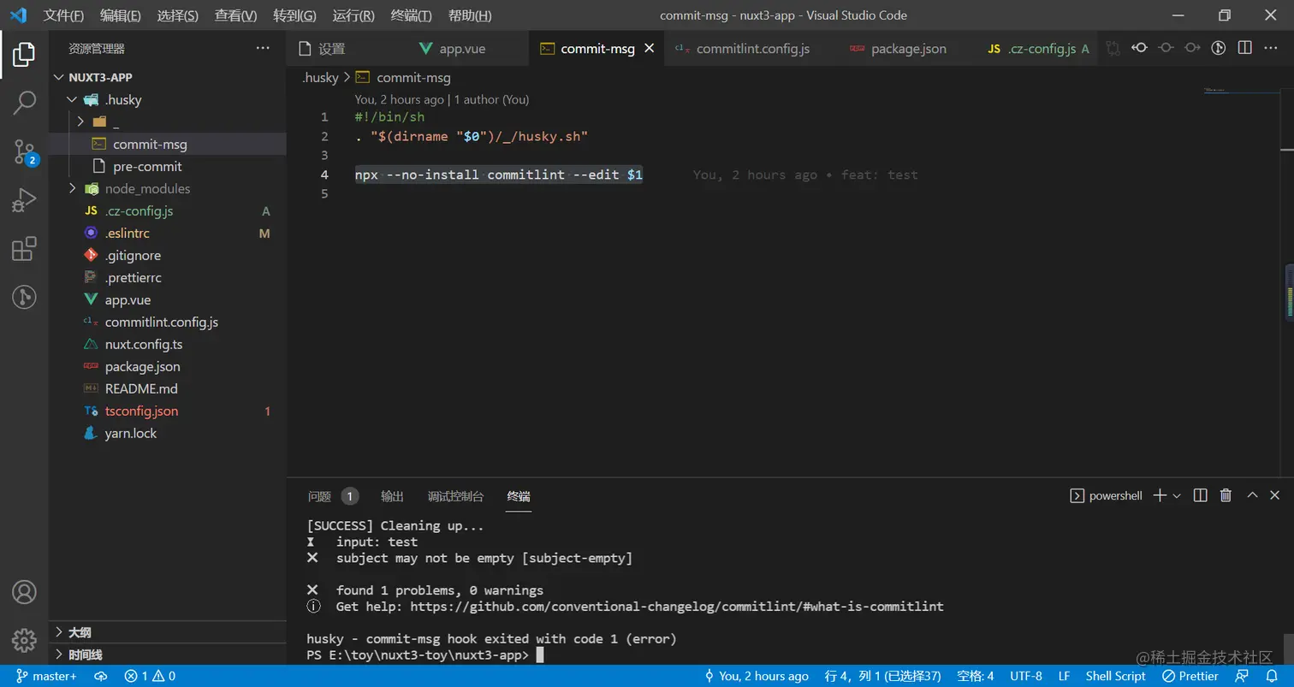Open the 运行(R) menu
The height and width of the screenshot is (687, 1294).
click(353, 15)
